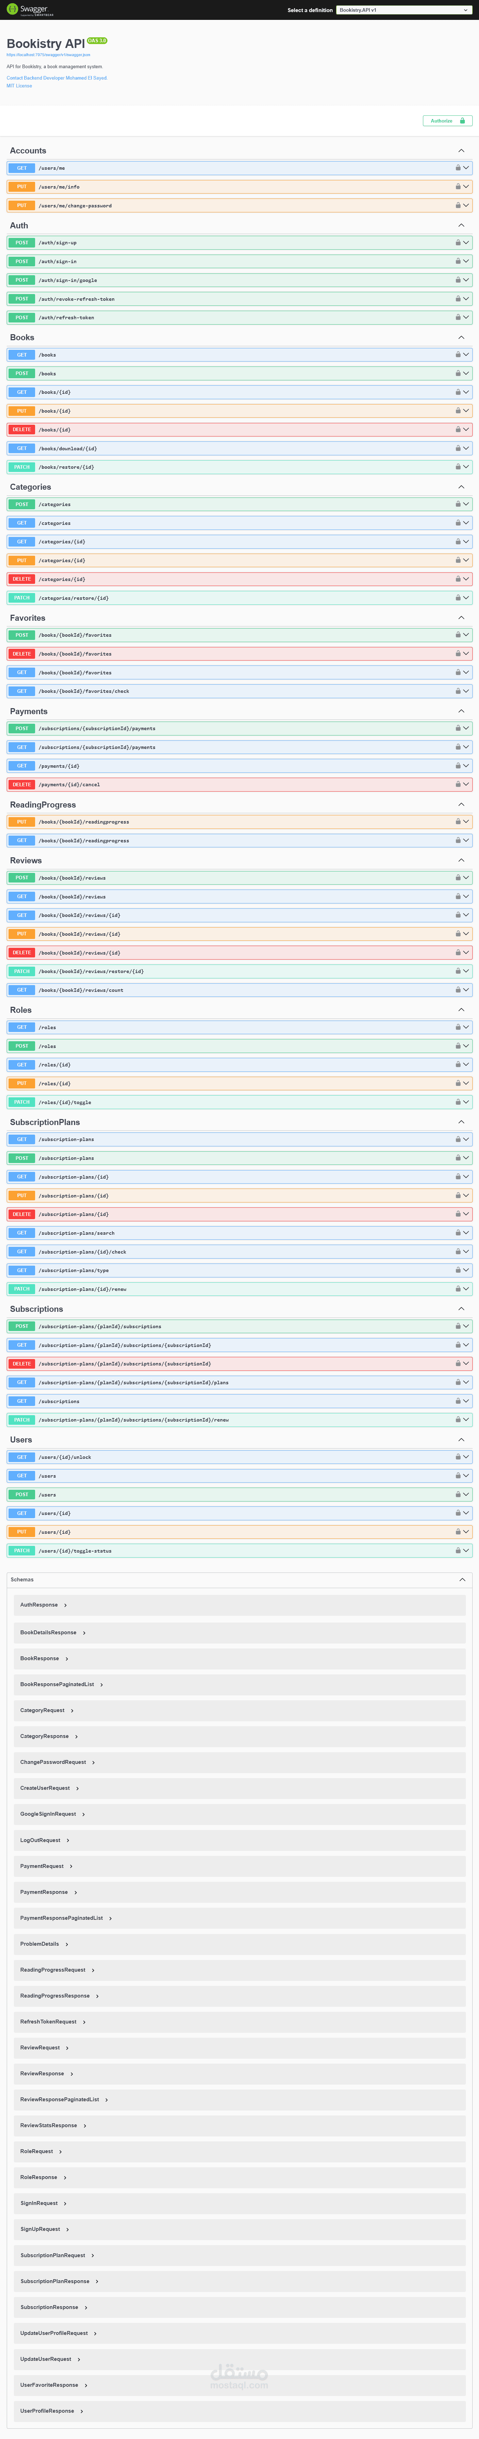Click the lock on GET /subscription-plans/search

457,1233
